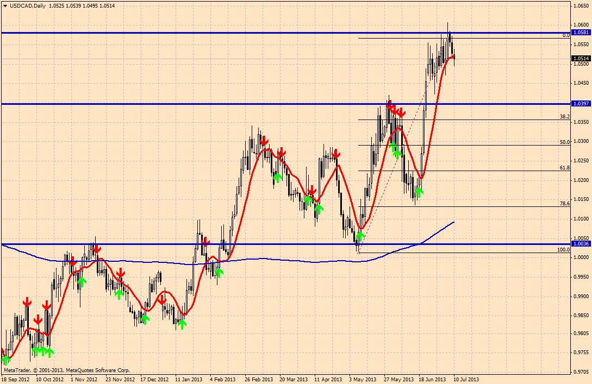This screenshot has height=384, width=592.
Task: Click the 11 Apr 2013 date label
Action: pos(328,380)
